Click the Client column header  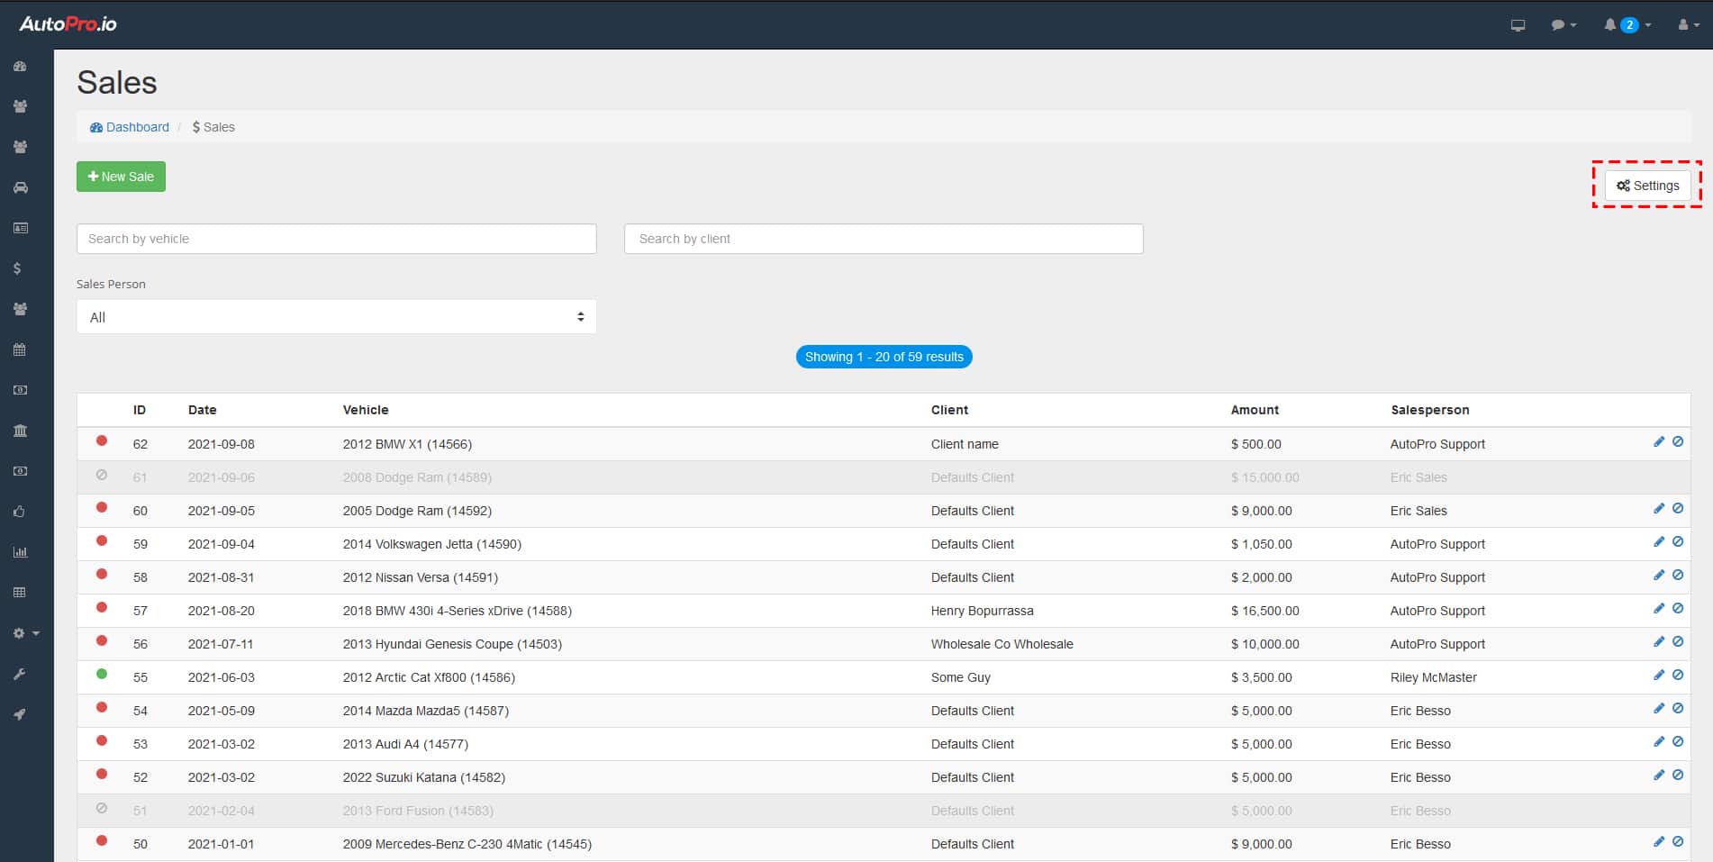(949, 410)
